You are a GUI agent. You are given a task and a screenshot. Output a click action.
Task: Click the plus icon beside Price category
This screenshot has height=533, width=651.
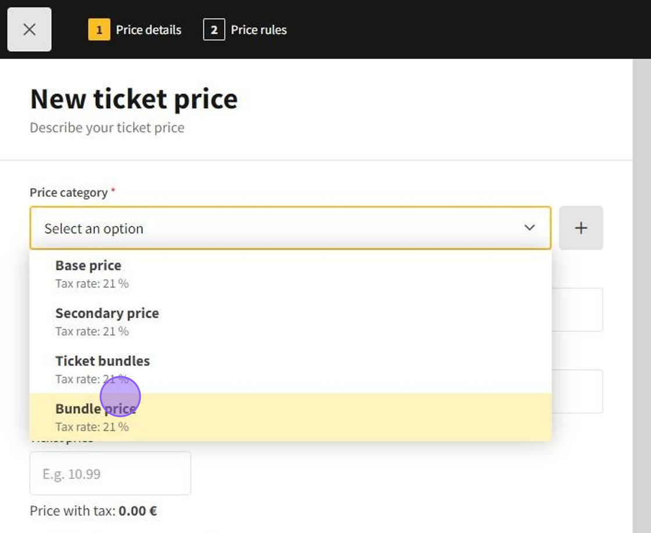click(581, 228)
